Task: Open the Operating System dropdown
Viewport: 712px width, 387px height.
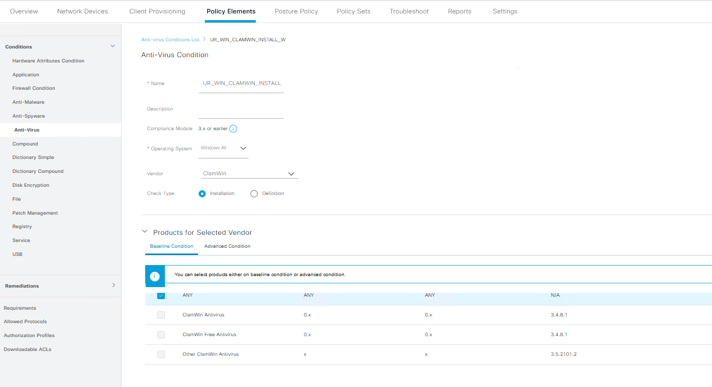Action: [x=243, y=148]
